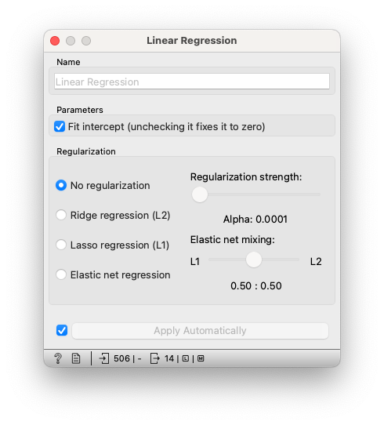Viewport: 384px width, 425px height.
Task: Open the help question mark icon
Action: [x=58, y=358]
